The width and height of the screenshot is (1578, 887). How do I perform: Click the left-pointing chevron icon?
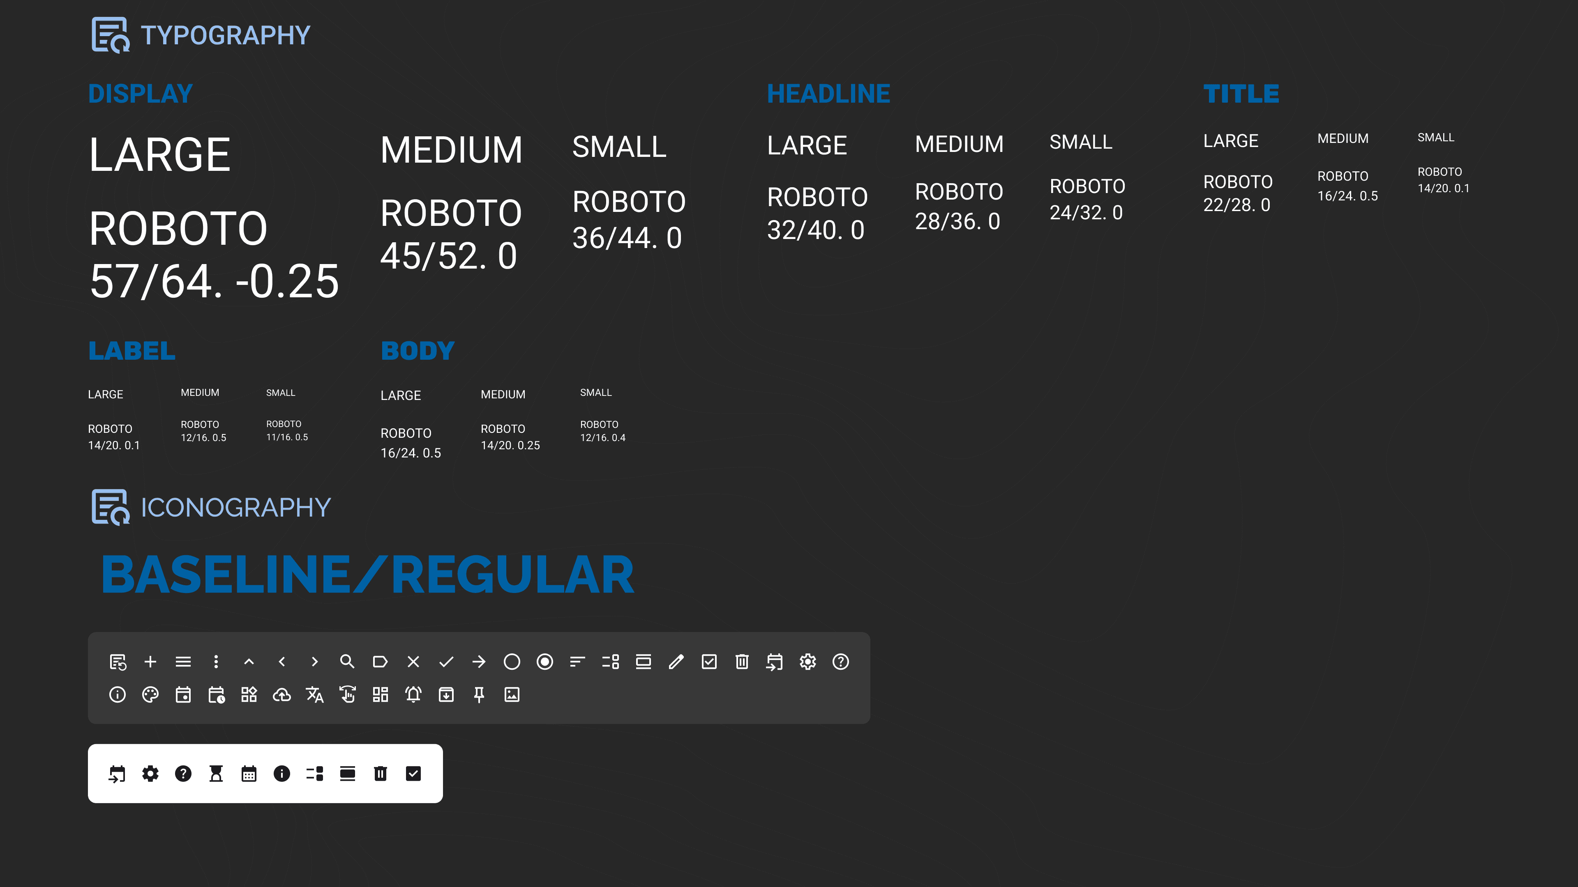click(x=282, y=662)
